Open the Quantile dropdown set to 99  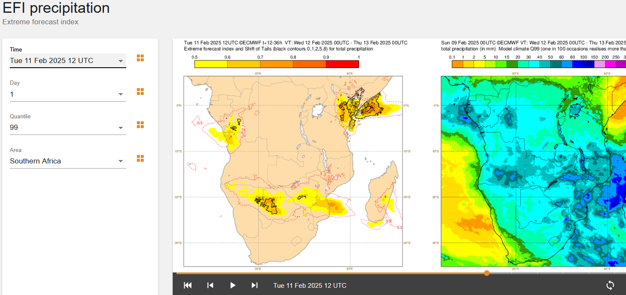[x=68, y=127]
